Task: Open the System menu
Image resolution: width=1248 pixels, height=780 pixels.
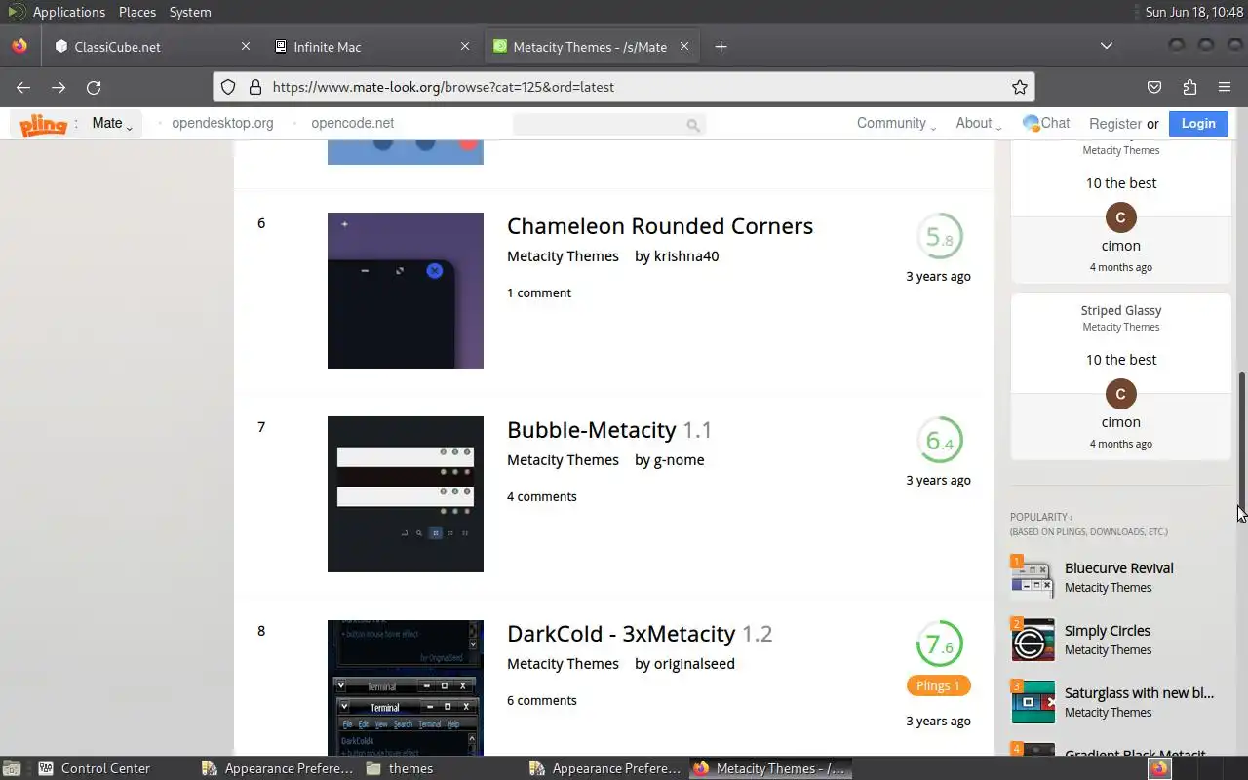Action: (x=190, y=12)
